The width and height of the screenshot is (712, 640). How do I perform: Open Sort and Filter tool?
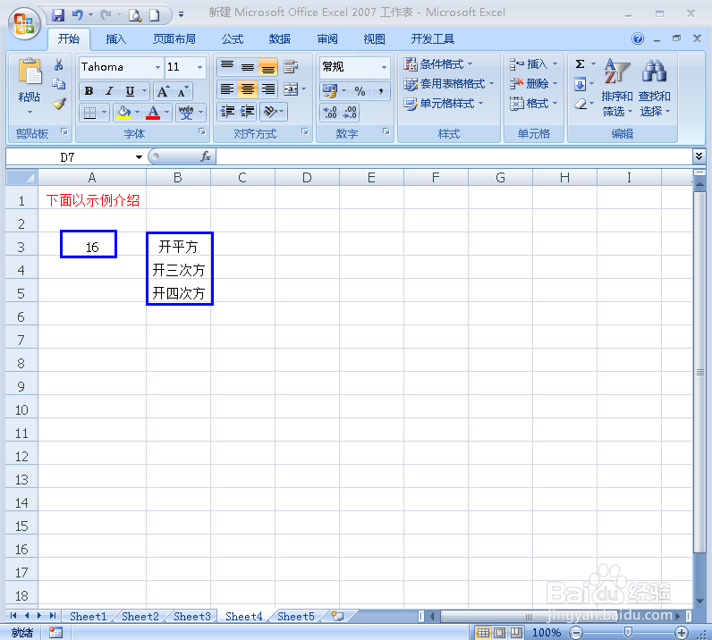coord(616,87)
